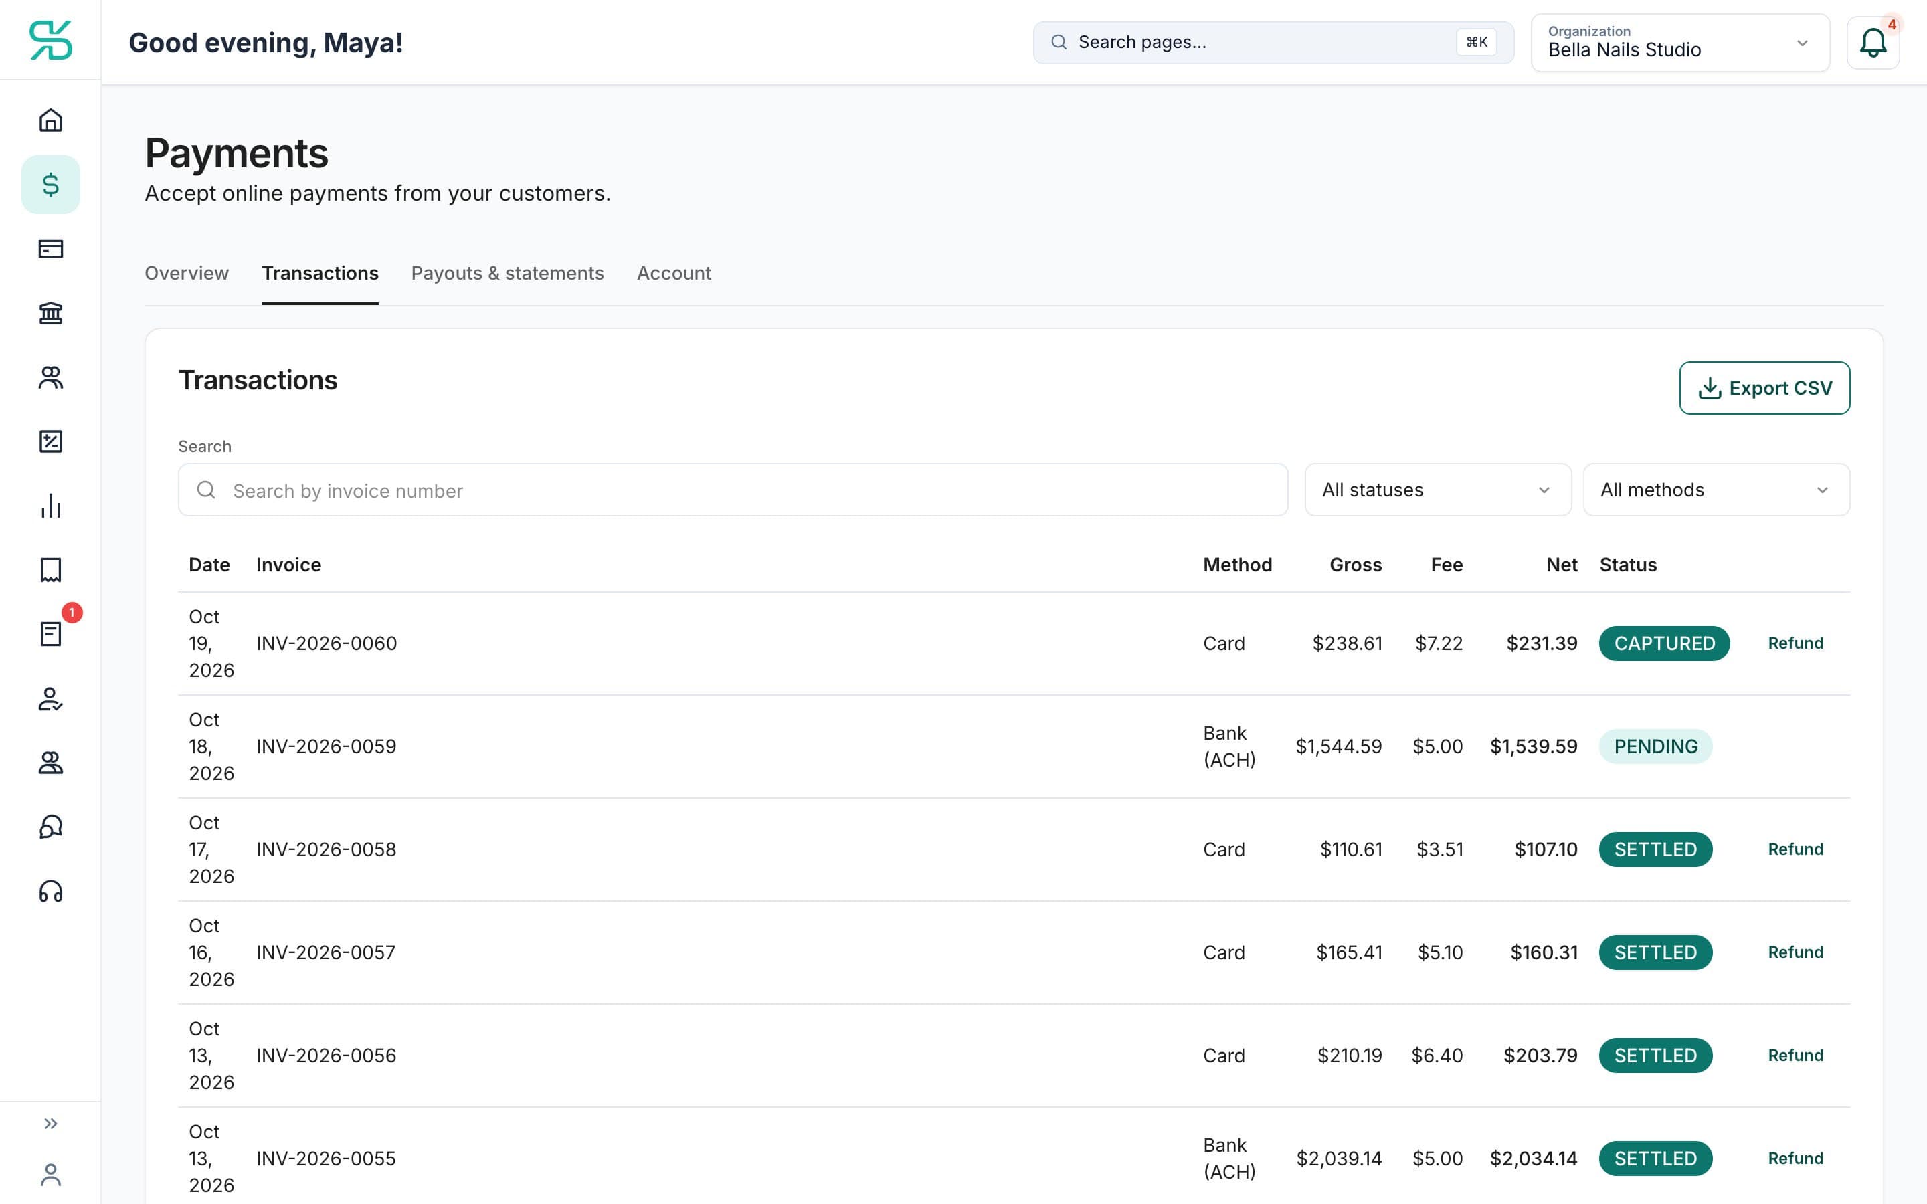Viewport: 1927px width, 1204px height.
Task: Open the Organization Bella Nails Studio dropdown
Action: coord(1680,43)
